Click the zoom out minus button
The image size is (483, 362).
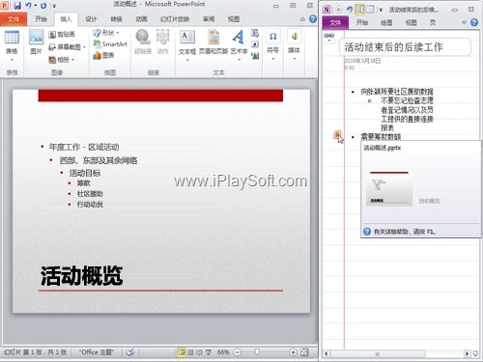[x=237, y=352]
